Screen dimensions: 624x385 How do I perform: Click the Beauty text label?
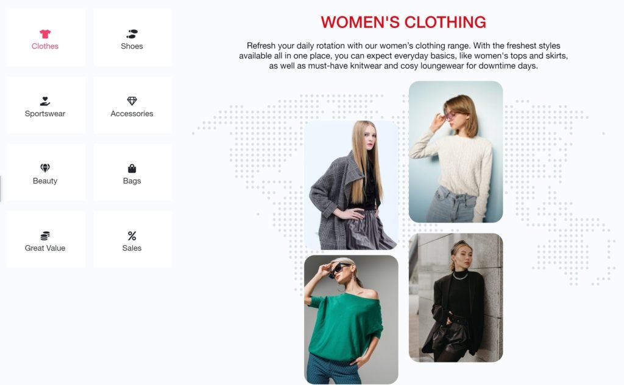click(x=45, y=181)
